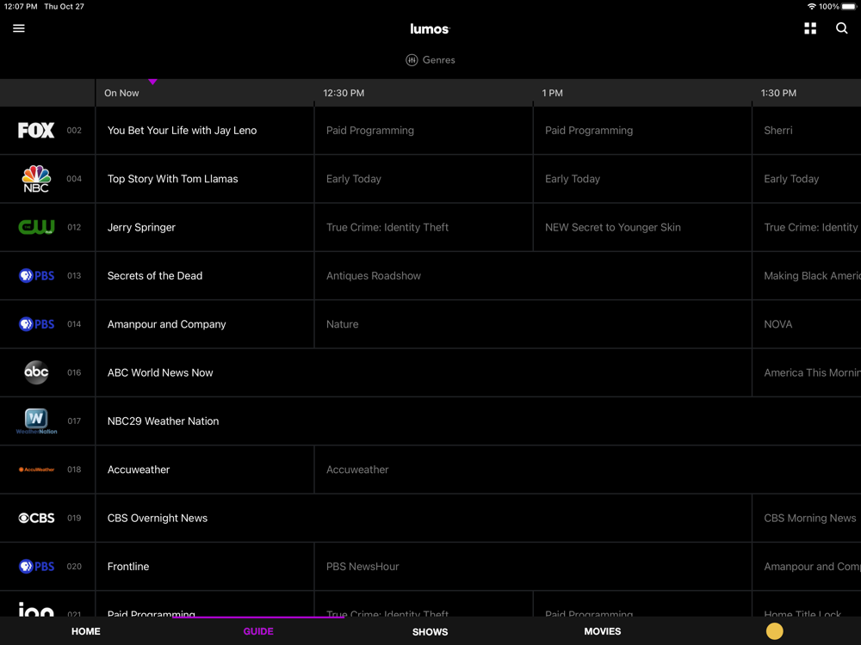This screenshot has width=861, height=645.
Task: Select FOX Paid Programming at 12:30 PM
Action: (424, 130)
